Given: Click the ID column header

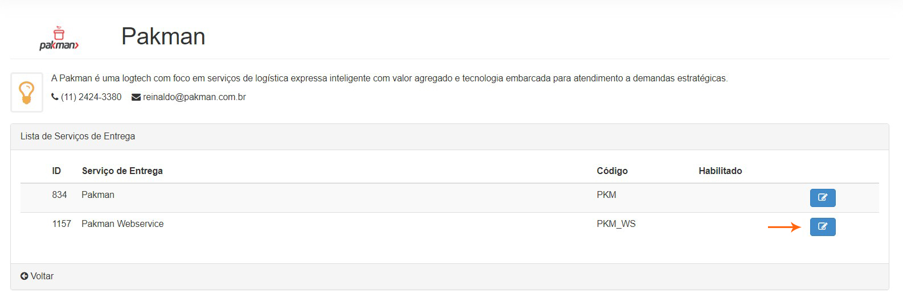Looking at the screenshot, I should (56, 171).
